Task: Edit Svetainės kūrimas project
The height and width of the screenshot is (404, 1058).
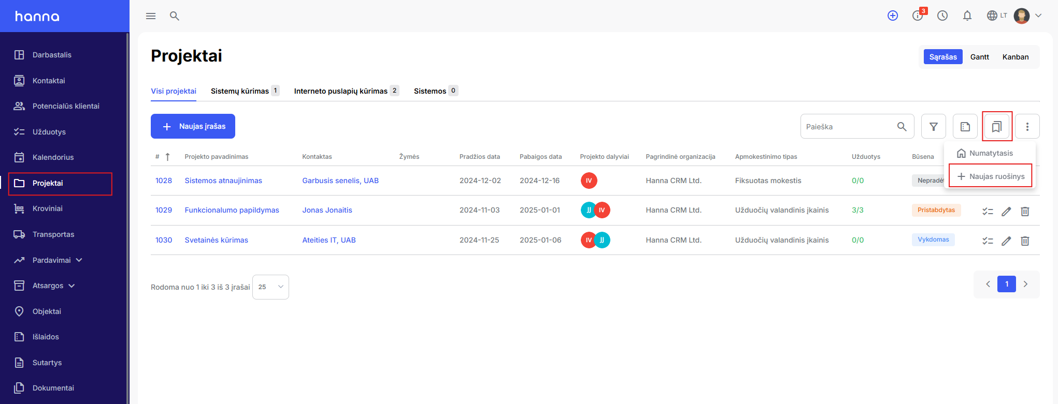Action: pos(1006,241)
